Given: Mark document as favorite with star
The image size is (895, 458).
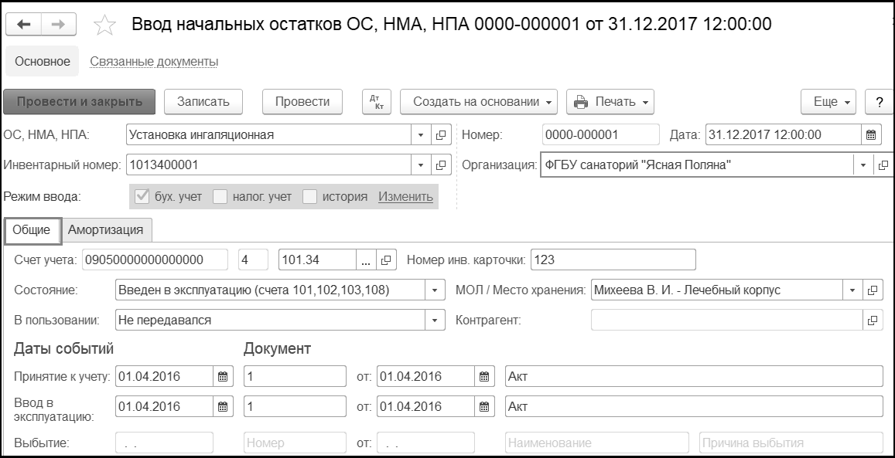Looking at the screenshot, I should 104,25.
